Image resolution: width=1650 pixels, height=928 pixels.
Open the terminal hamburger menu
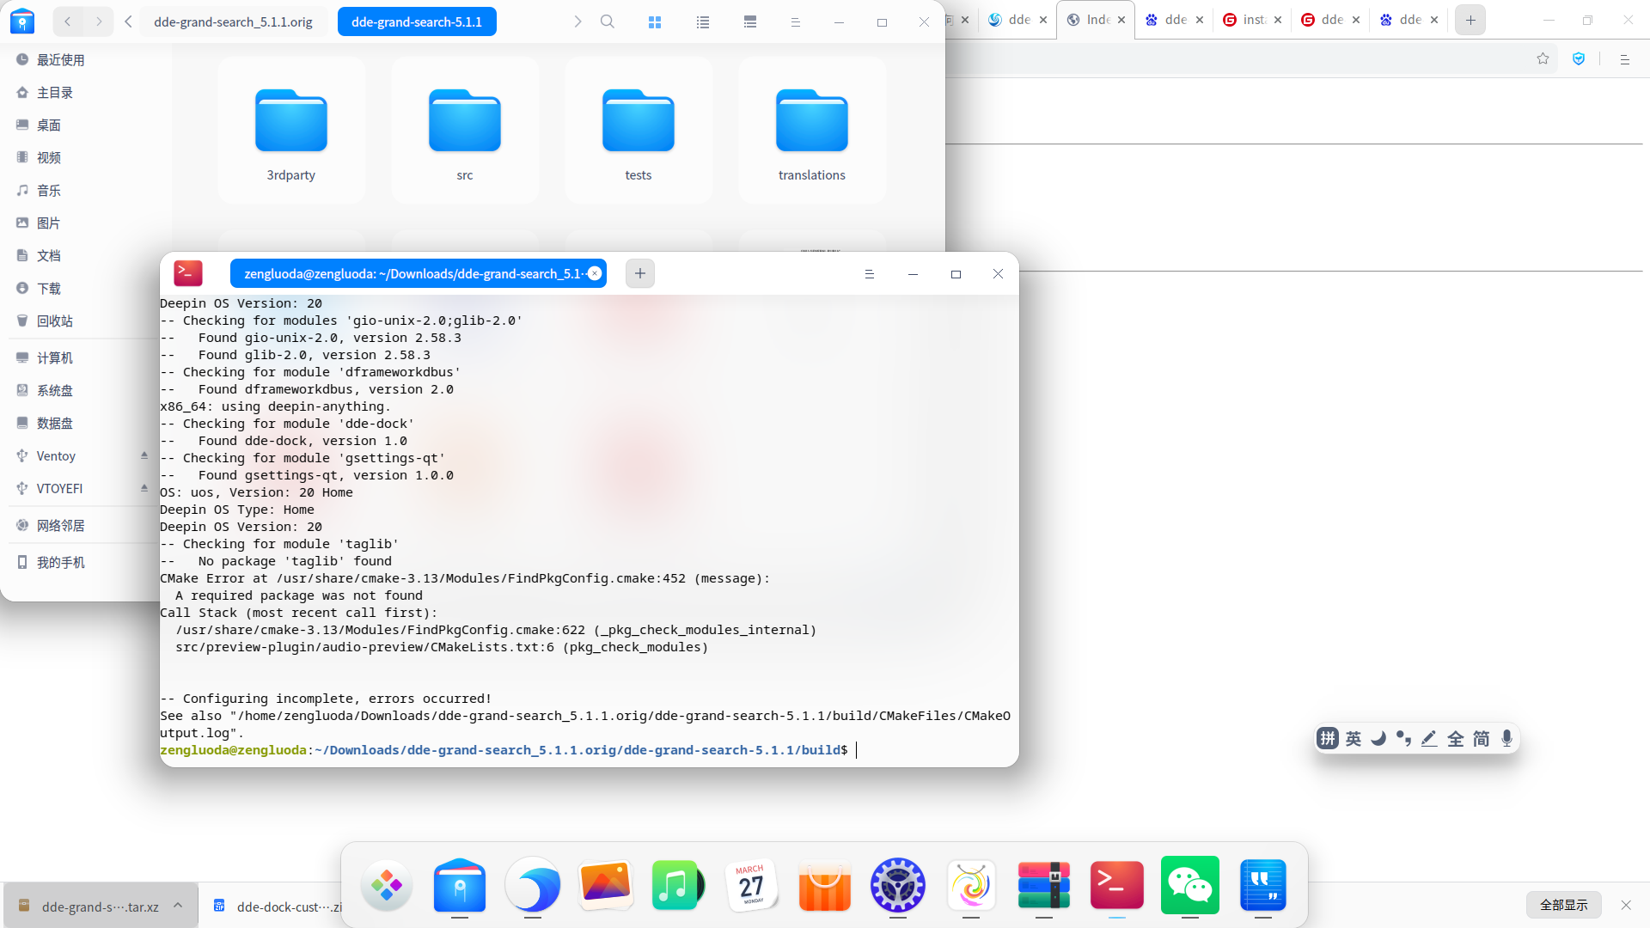pos(869,274)
